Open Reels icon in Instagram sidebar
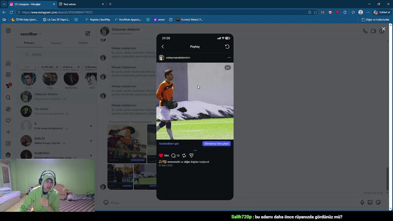This screenshot has width=393, height=221. [x=8, y=75]
